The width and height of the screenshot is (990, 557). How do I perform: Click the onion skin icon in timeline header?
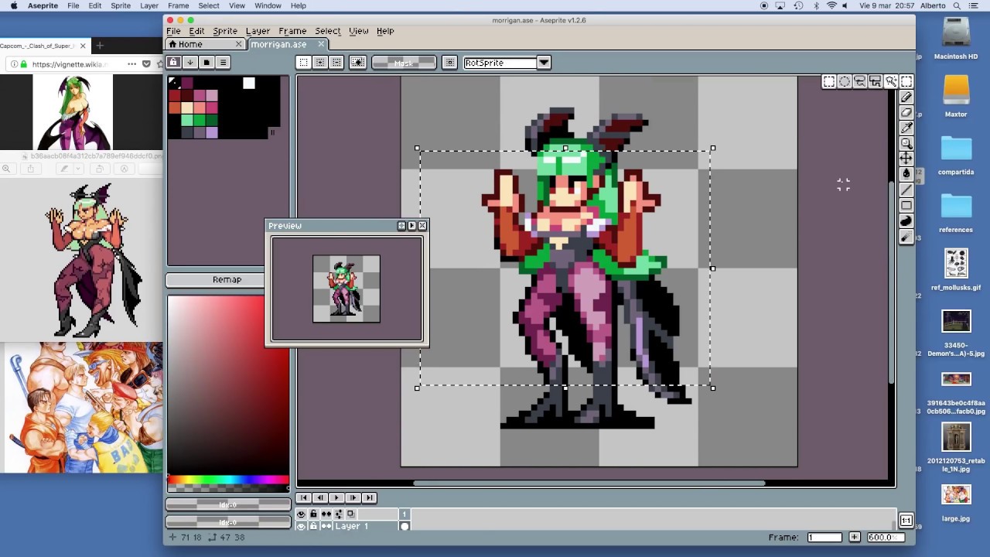(350, 514)
